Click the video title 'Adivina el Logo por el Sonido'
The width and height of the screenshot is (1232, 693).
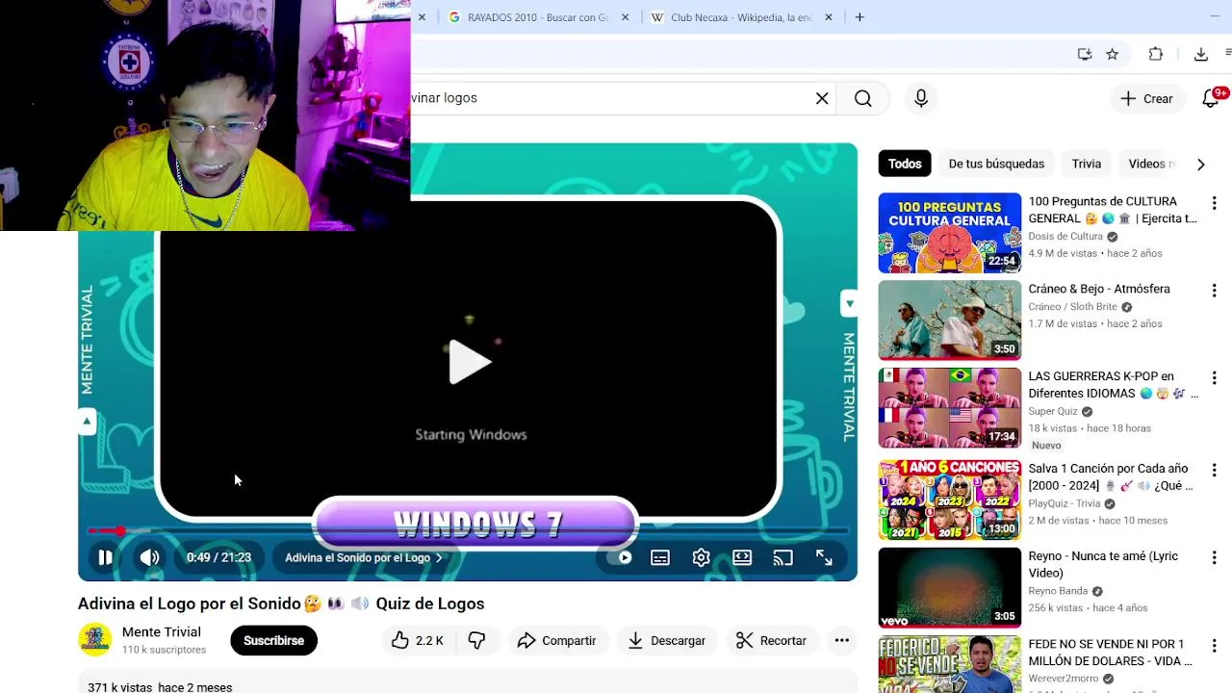[x=281, y=603]
